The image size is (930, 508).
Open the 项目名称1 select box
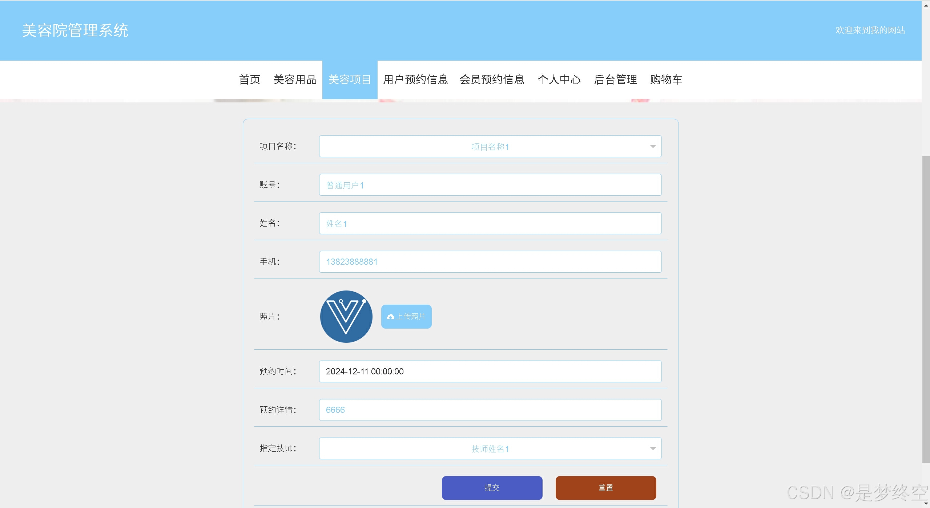pos(490,146)
